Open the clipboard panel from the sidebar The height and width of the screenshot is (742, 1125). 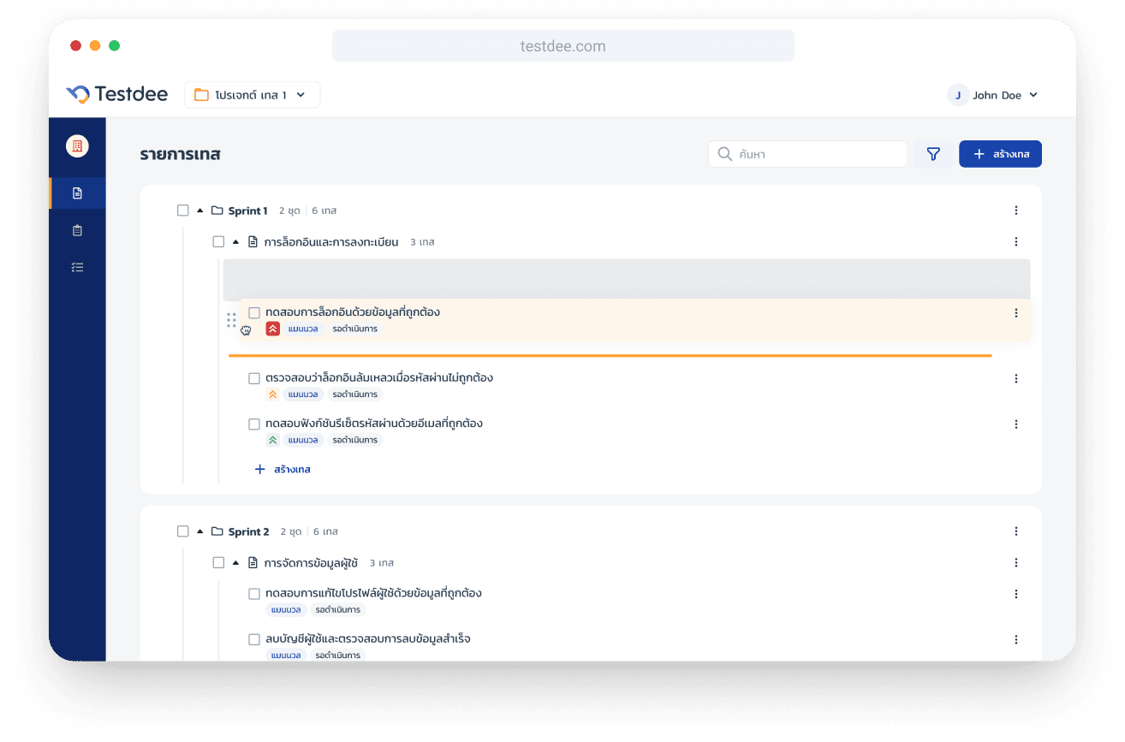pyautogui.click(x=77, y=229)
